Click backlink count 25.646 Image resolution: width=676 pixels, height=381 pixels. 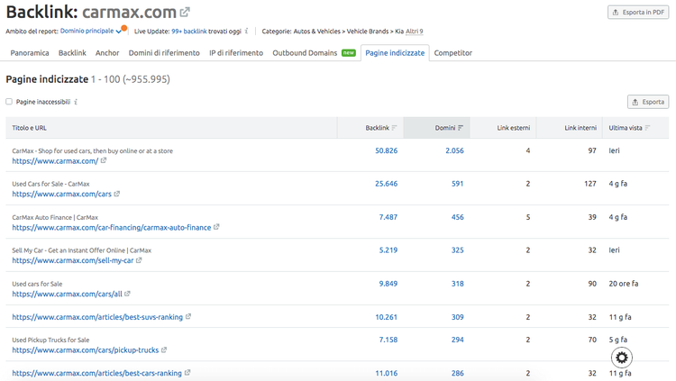[x=387, y=184]
